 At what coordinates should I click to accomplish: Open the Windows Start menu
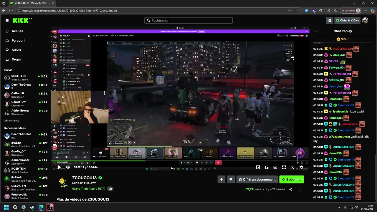6,207
